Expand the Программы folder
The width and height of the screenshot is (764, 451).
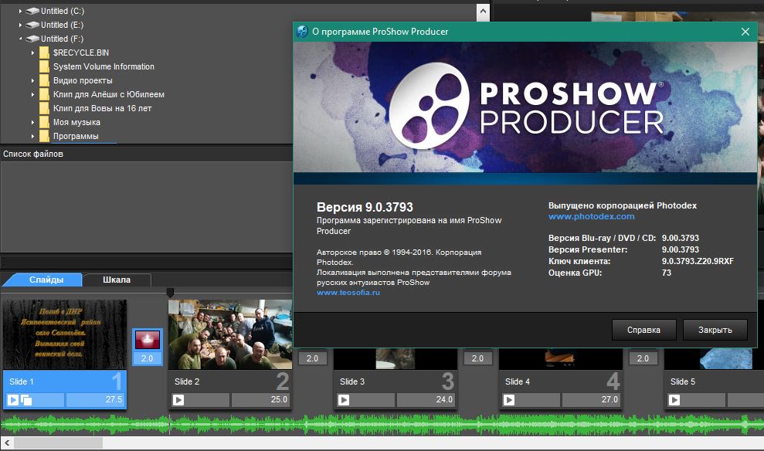[x=32, y=136]
